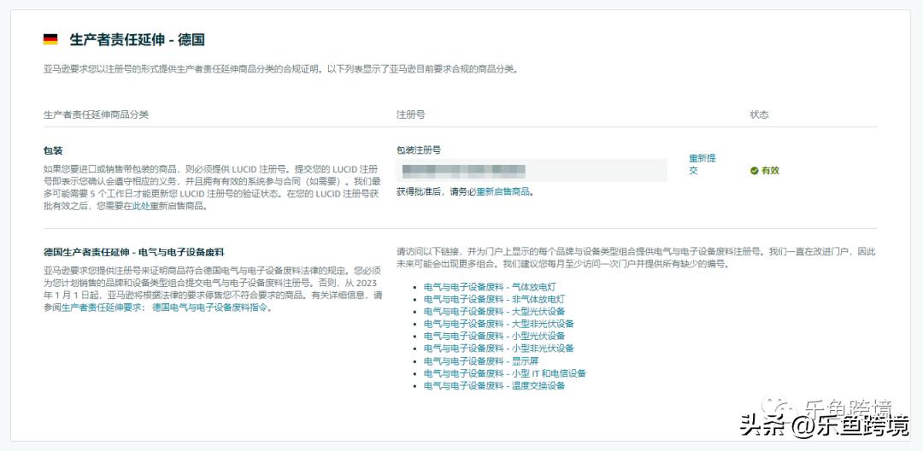Open link 电气与电子设备废料 - 大型非光伏设备
This screenshot has height=451, width=923.
tap(498, 324)
